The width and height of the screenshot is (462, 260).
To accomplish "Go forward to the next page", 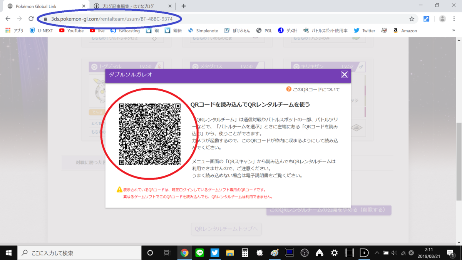I will [19, 18].
